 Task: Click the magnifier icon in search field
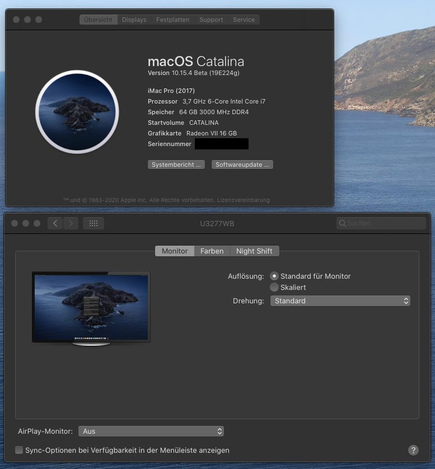(342, 223)
